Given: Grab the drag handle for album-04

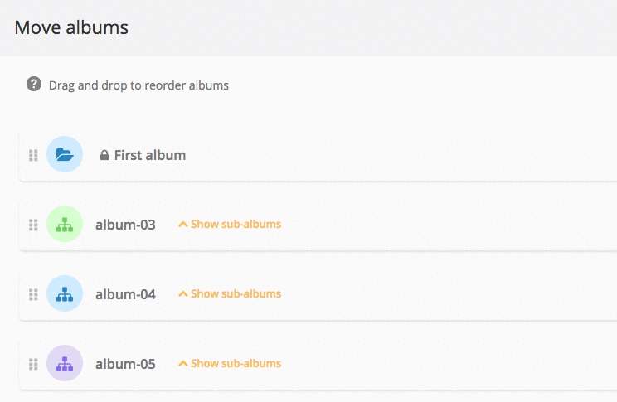Looking at the screenshot, I should point(33,294).
